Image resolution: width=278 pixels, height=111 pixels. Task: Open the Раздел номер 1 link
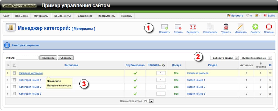[196, 80]
